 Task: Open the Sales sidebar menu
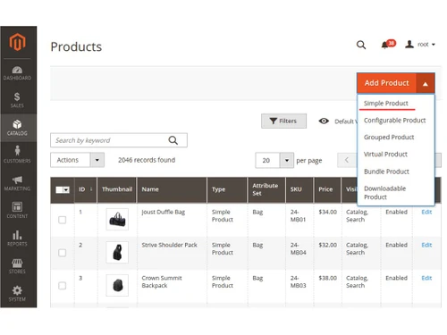pos(17,100)
